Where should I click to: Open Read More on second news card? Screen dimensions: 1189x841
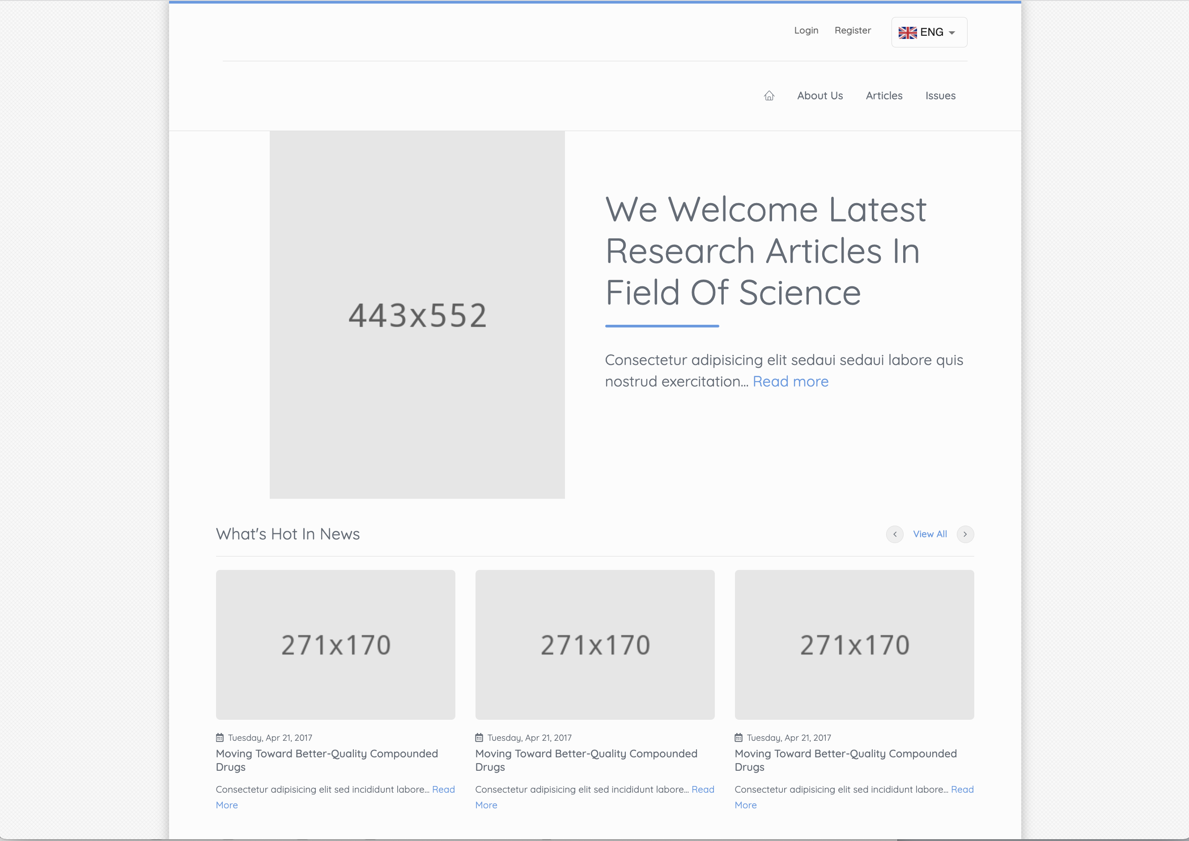[703, 789]
